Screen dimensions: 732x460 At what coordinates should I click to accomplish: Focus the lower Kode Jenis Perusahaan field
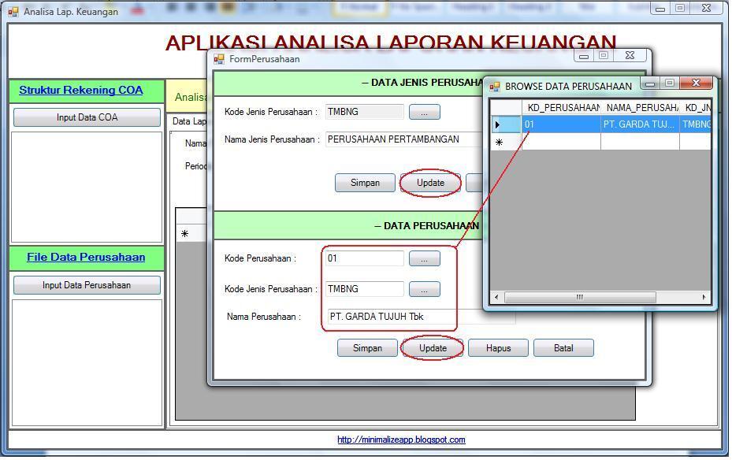pos(365,289)
